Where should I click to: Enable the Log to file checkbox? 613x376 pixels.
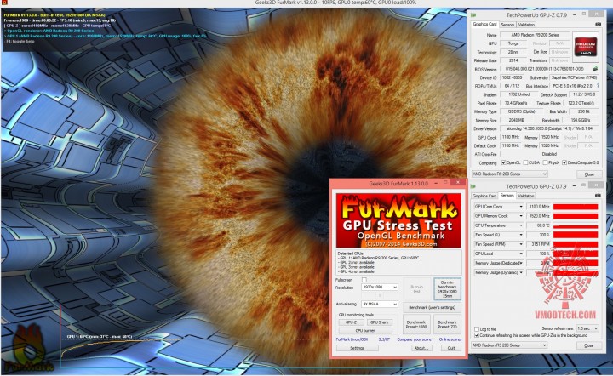click(477, 328)
